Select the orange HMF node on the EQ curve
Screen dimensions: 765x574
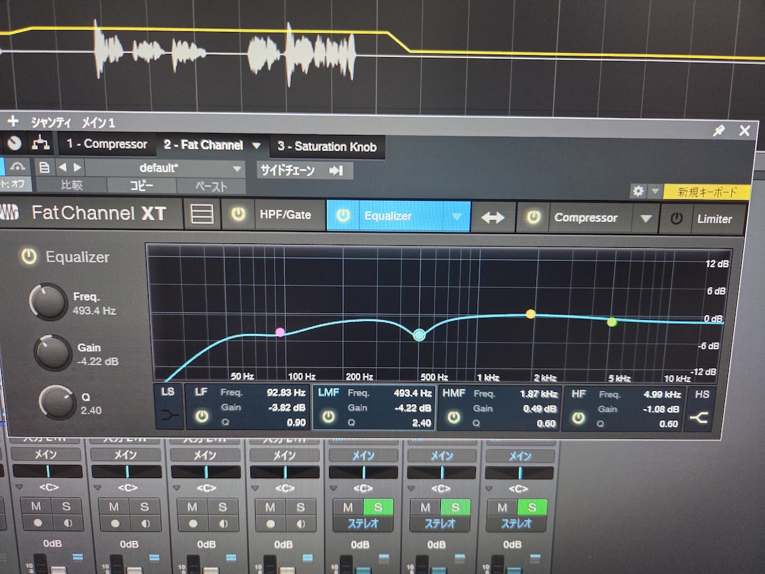(x=530, y=314)
